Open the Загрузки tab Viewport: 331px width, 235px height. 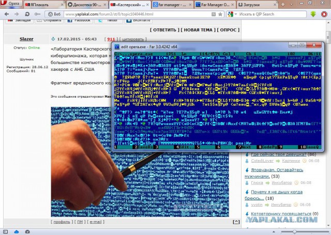[x=258, y=5]
